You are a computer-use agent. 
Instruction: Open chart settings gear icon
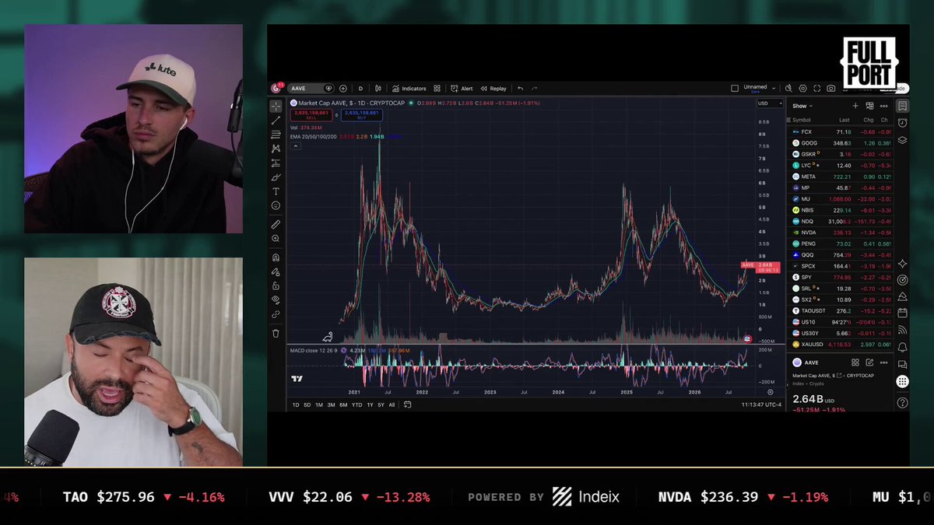803,89
